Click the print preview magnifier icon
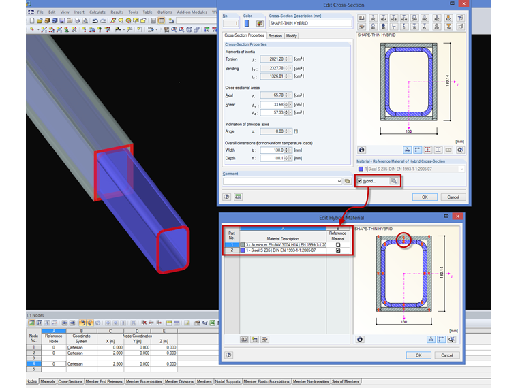518x388 pixels. (x=85, y=21)
